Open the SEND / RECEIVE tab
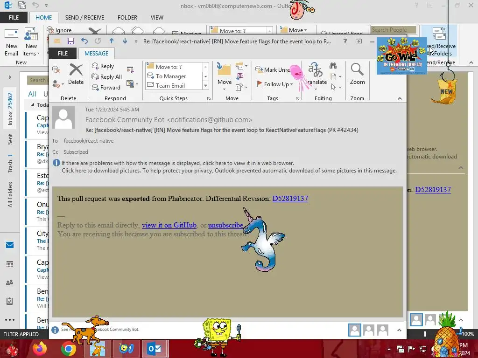This screenshot has height=358, width=478. point(85,17)
